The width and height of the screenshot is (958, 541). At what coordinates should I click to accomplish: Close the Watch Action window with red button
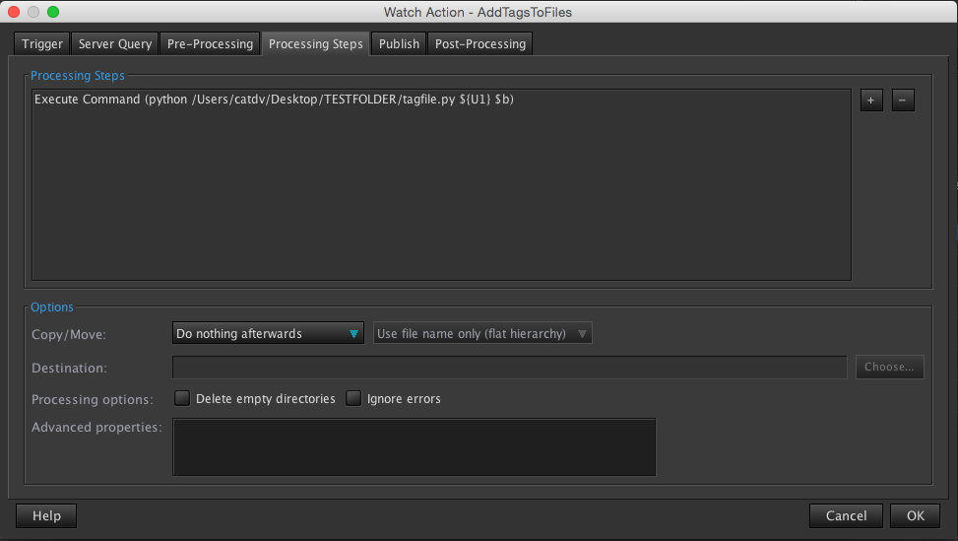(x=14, y=12)
